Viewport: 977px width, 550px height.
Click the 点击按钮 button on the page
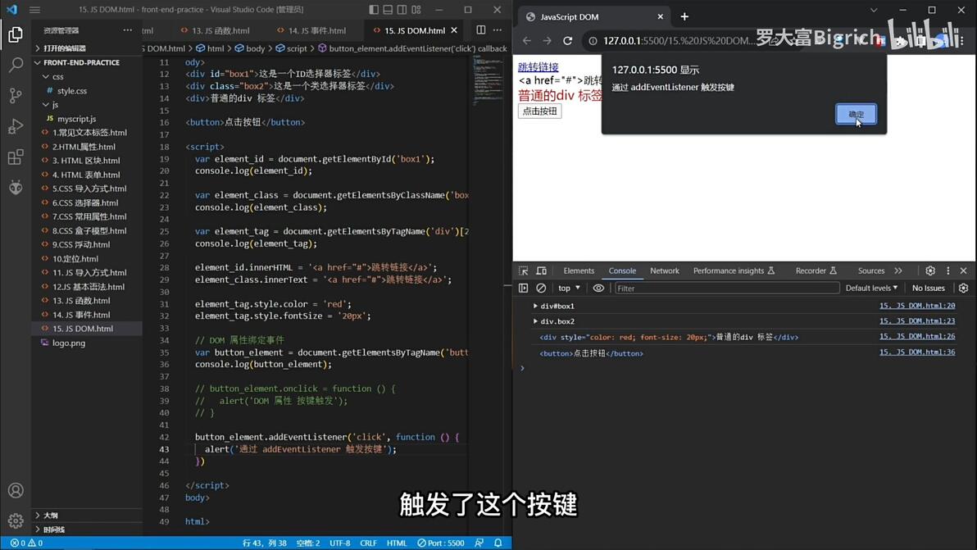(x=539, y=111)
